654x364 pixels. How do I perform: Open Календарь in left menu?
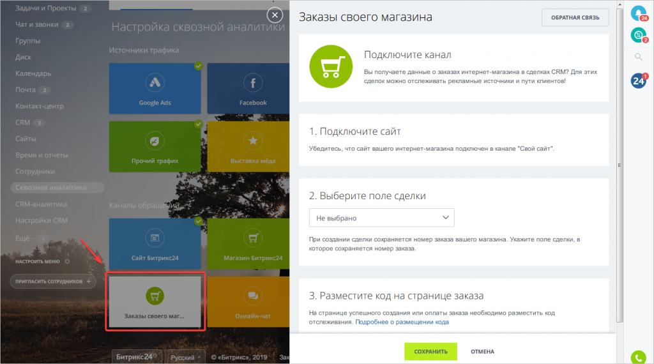(33, 73)
